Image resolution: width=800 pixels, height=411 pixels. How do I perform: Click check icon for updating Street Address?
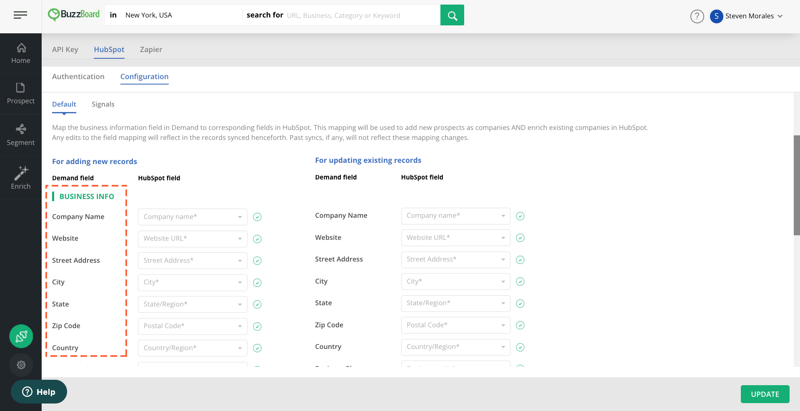520,260
